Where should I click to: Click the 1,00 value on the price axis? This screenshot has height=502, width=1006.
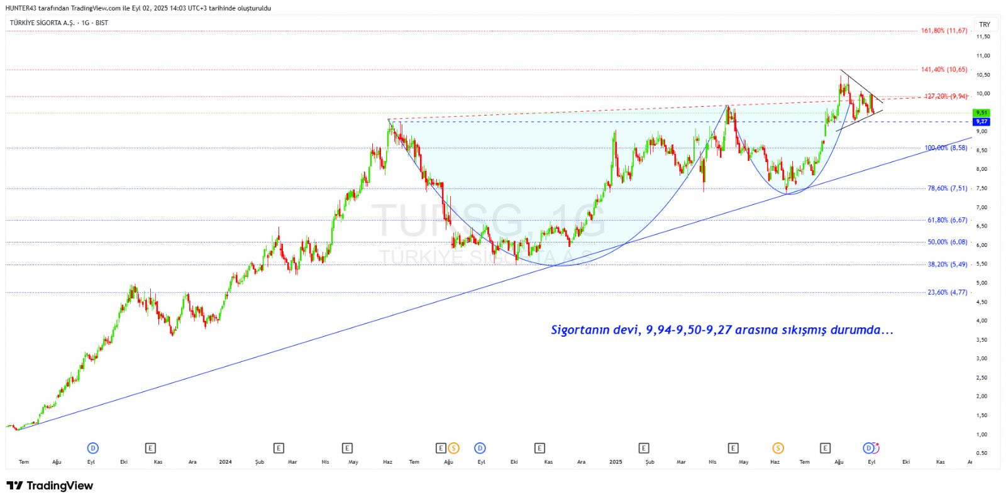point(981,434)
